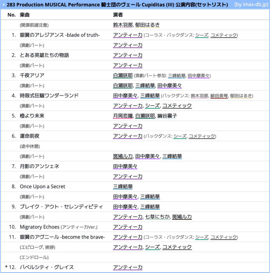The height and width of the screenshot is (273, 270).
Task: Select シーズ in the 銀翼のアレジアンス row
Action: point(202,35)
